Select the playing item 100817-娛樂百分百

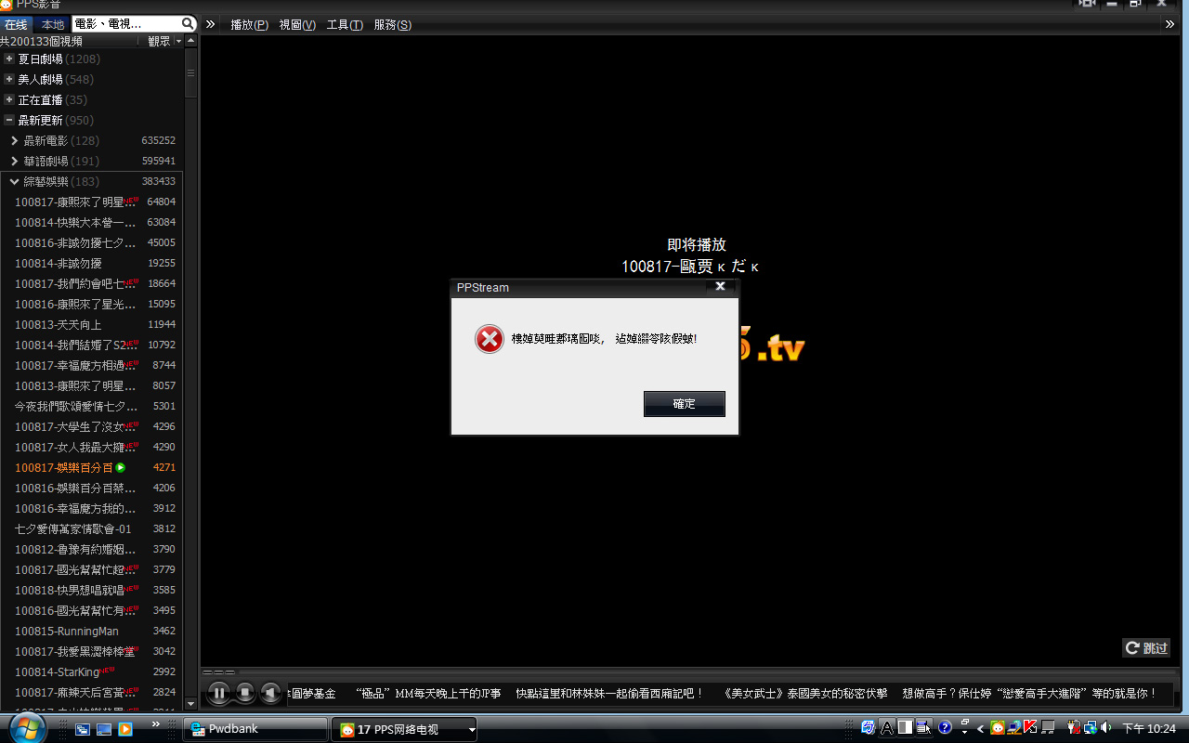pos(92,467)
